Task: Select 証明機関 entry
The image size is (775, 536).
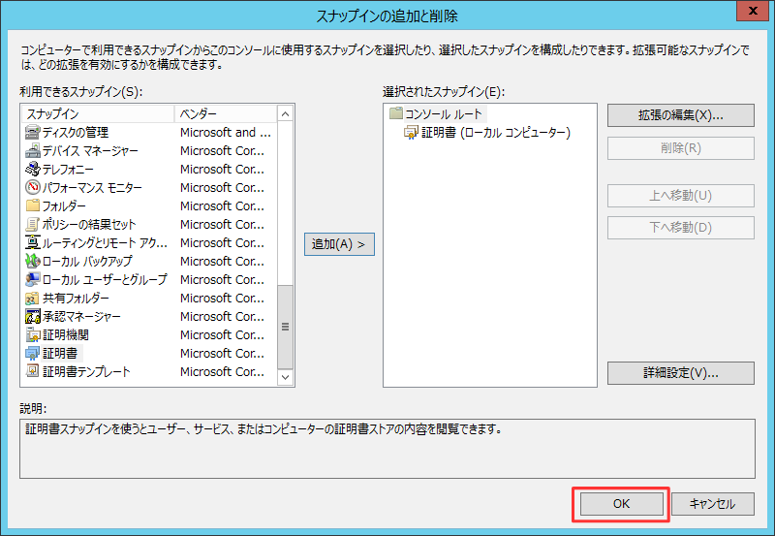Action: [66, 334]
